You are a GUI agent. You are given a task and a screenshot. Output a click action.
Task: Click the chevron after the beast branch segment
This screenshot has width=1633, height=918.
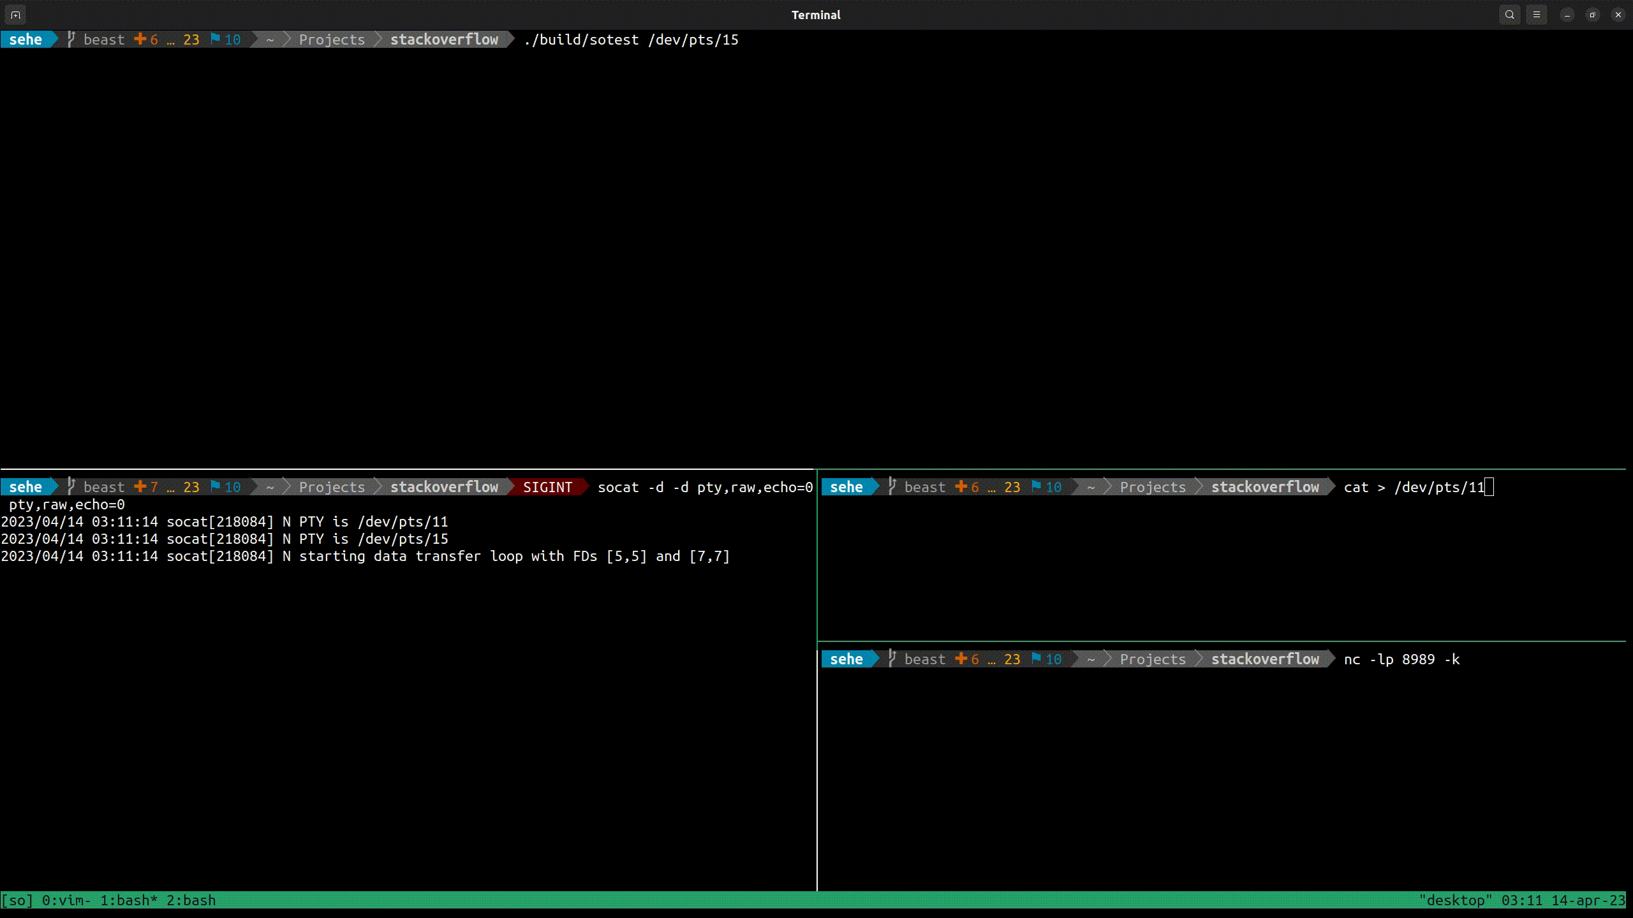(254, 40)
